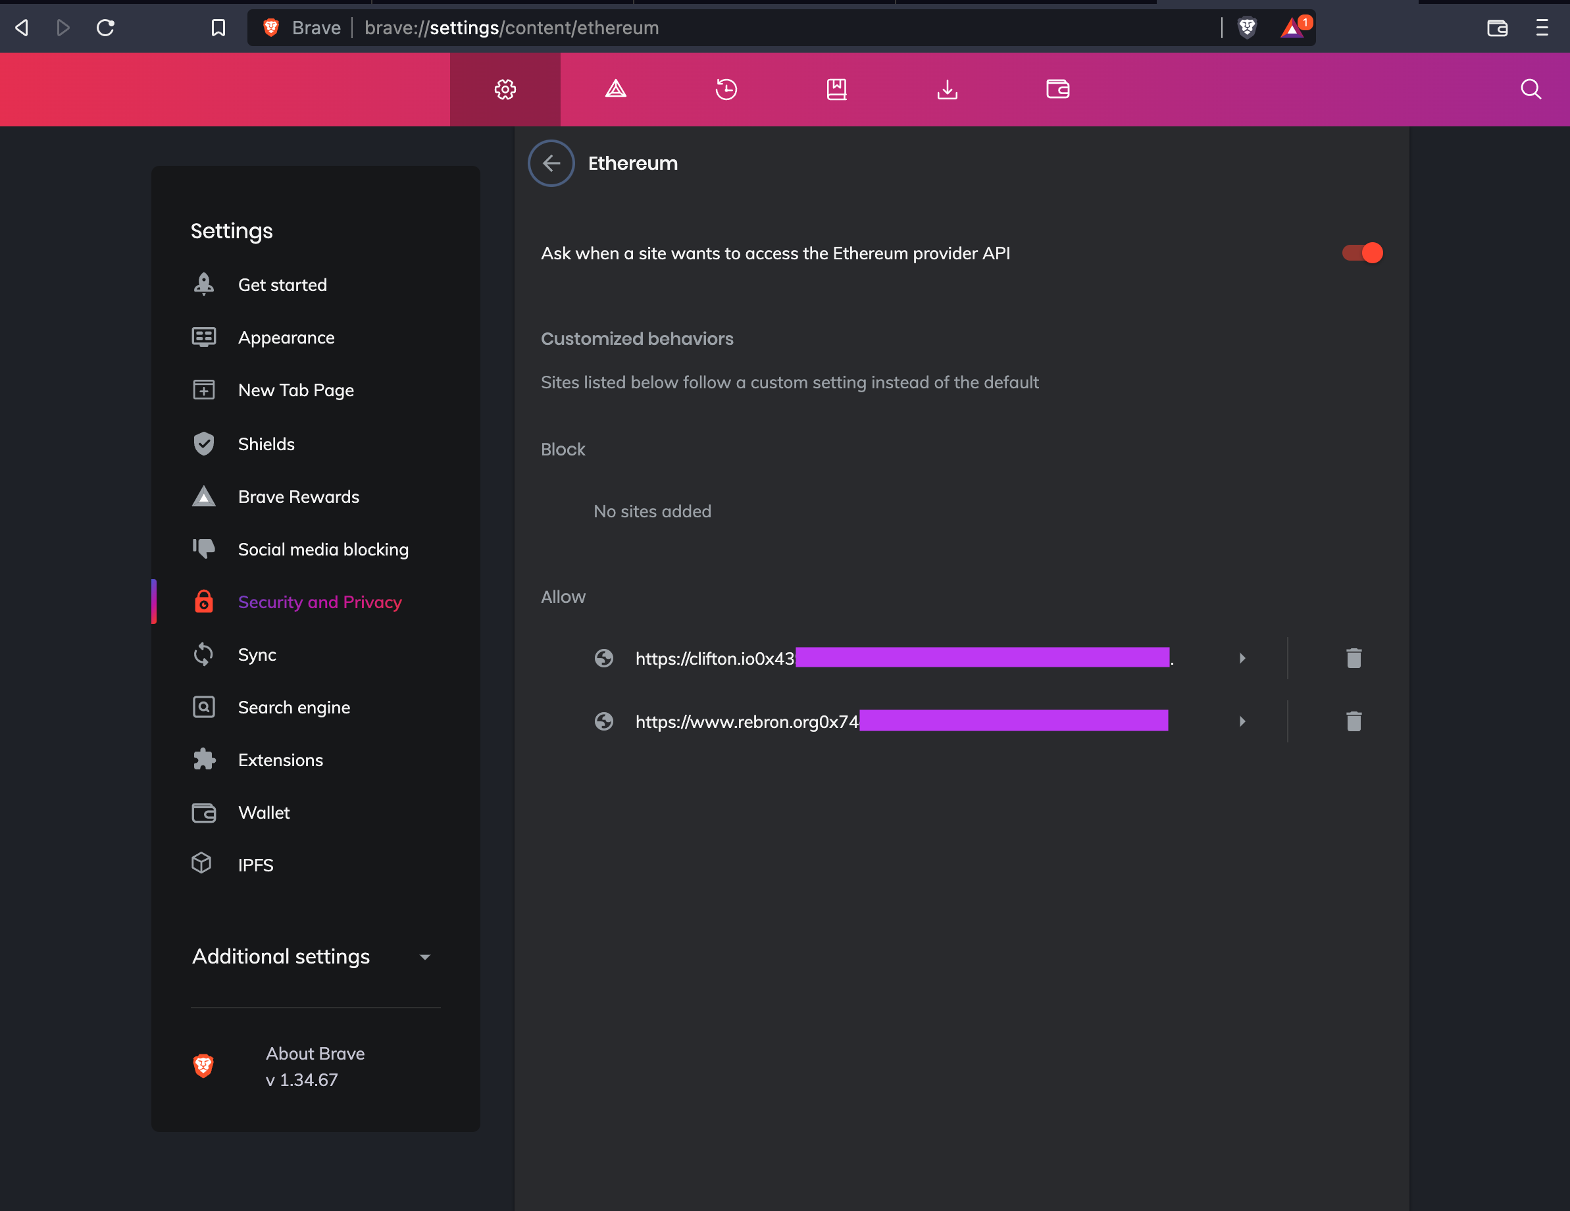The image size is (1570, 1211).
Task: Open the Downloads icon in the top bar
Action: (x=947, y=89)
